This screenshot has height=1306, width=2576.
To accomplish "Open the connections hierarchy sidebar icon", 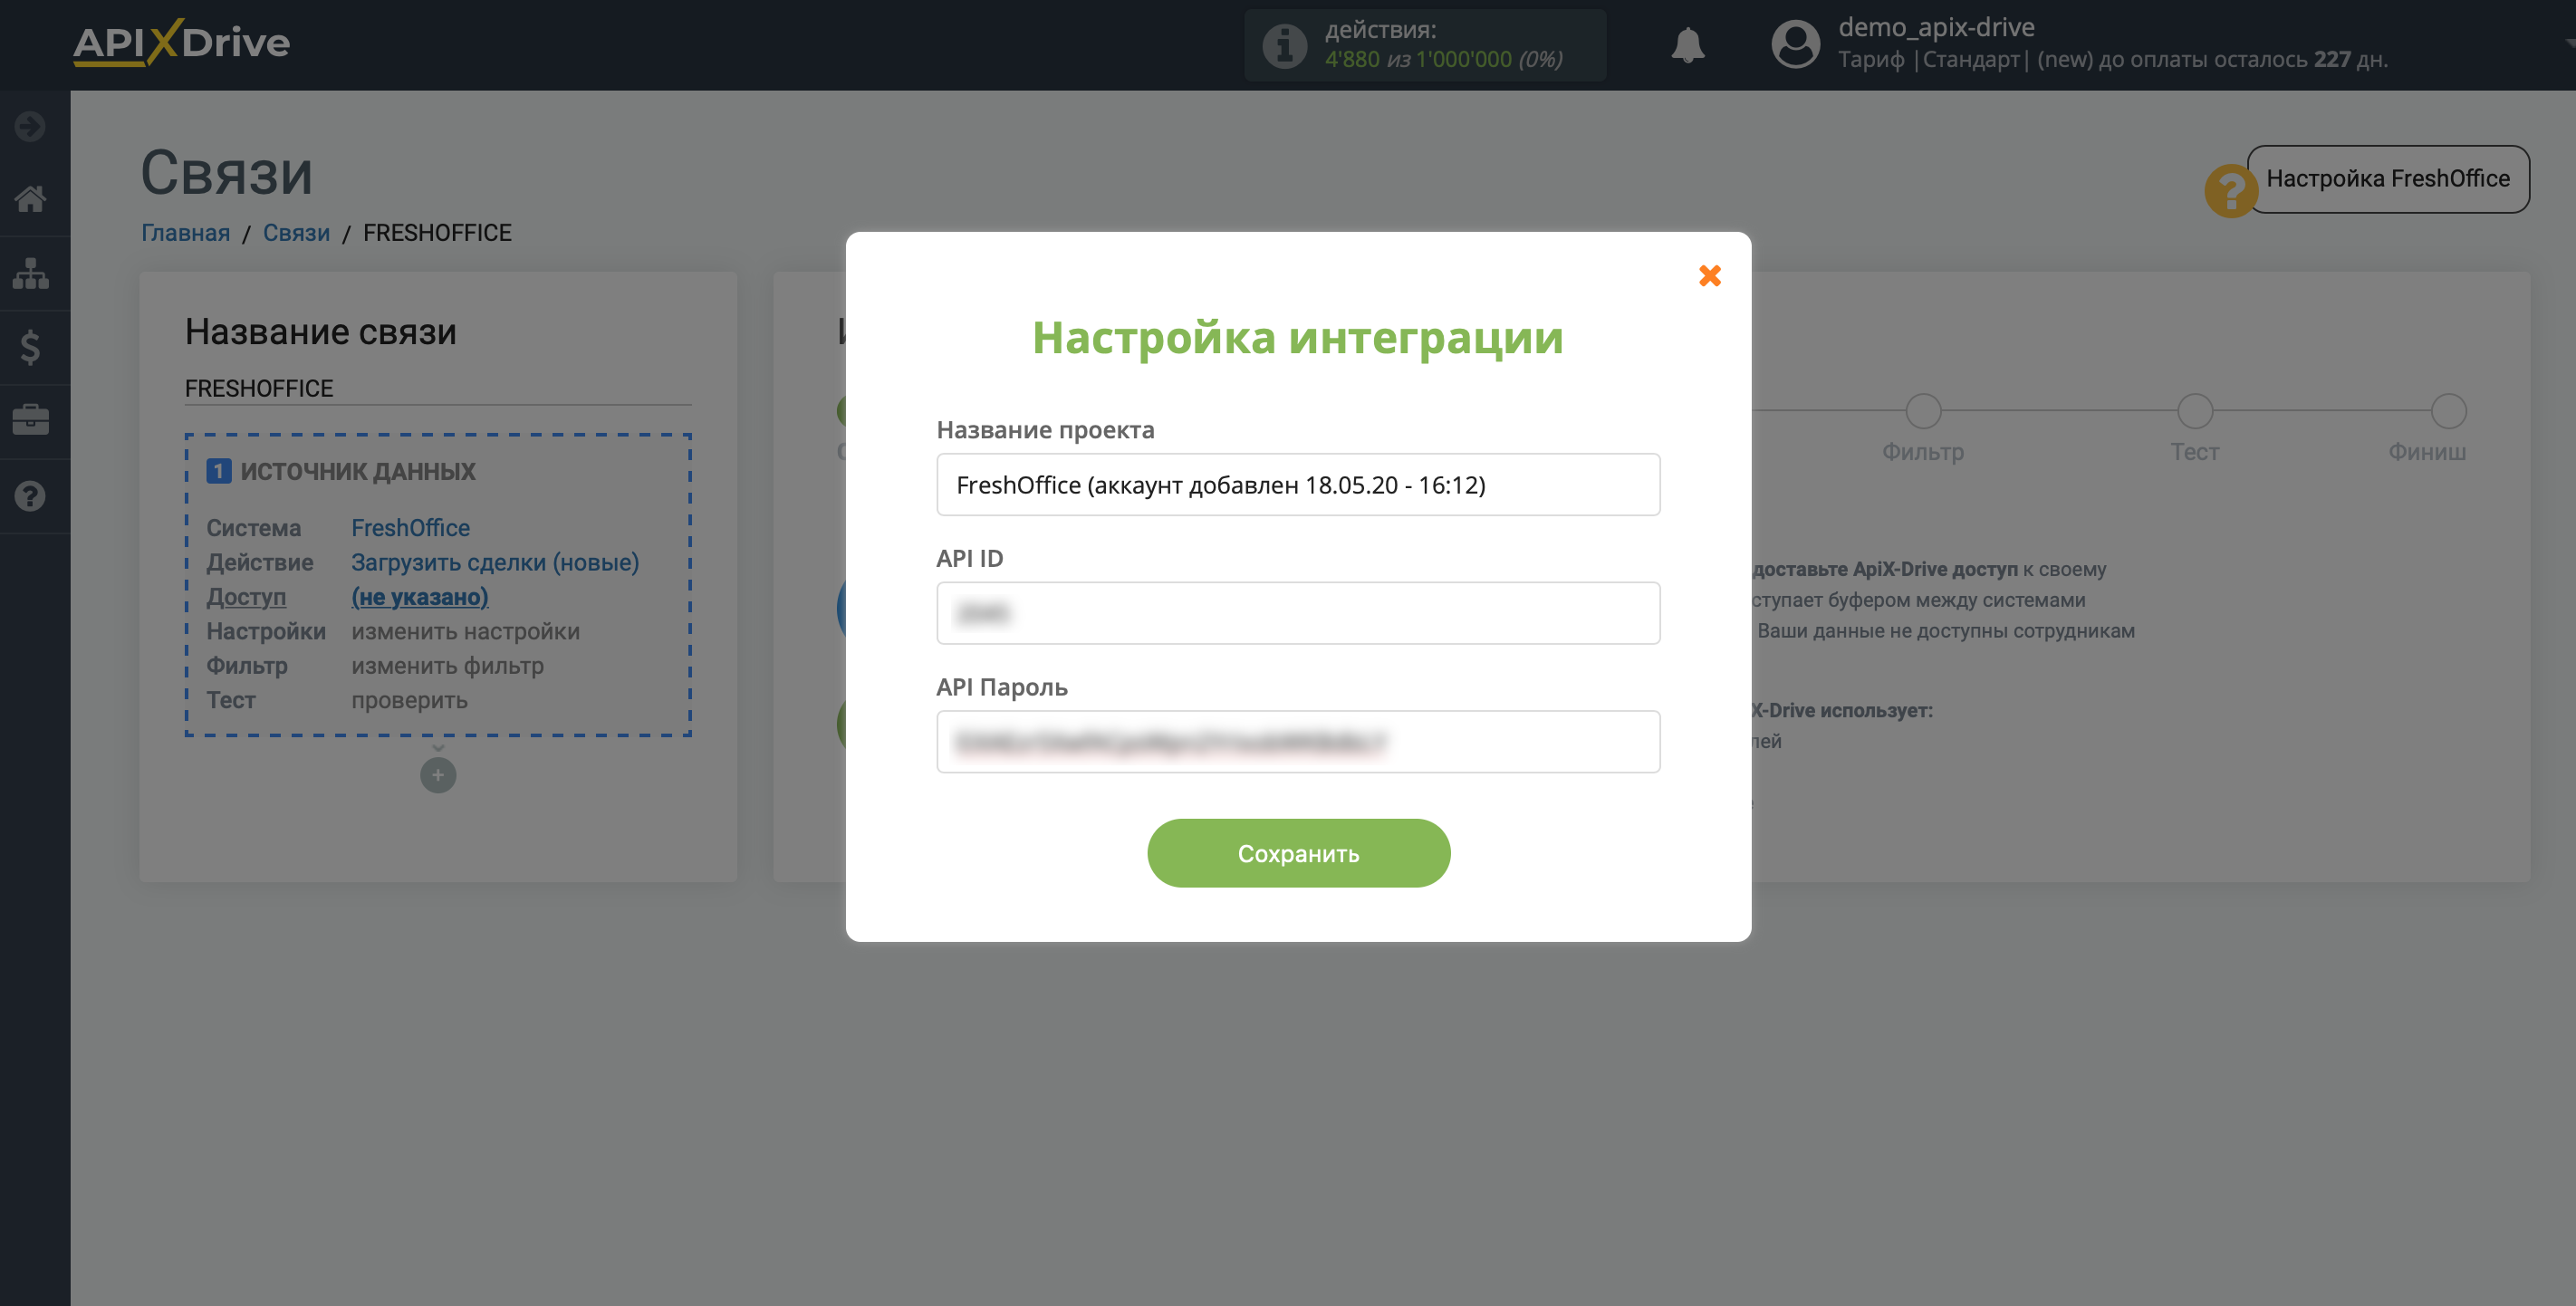I will click(x=30, y=273).
